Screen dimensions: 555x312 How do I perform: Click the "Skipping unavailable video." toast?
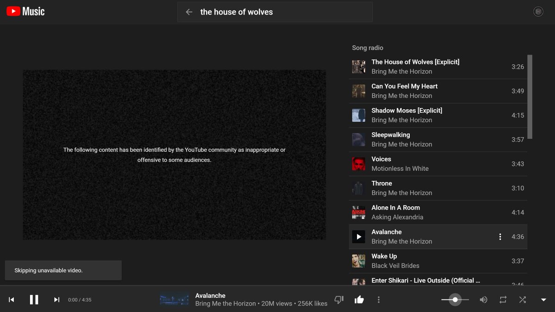pyautogui.click(x=63, y=270)
